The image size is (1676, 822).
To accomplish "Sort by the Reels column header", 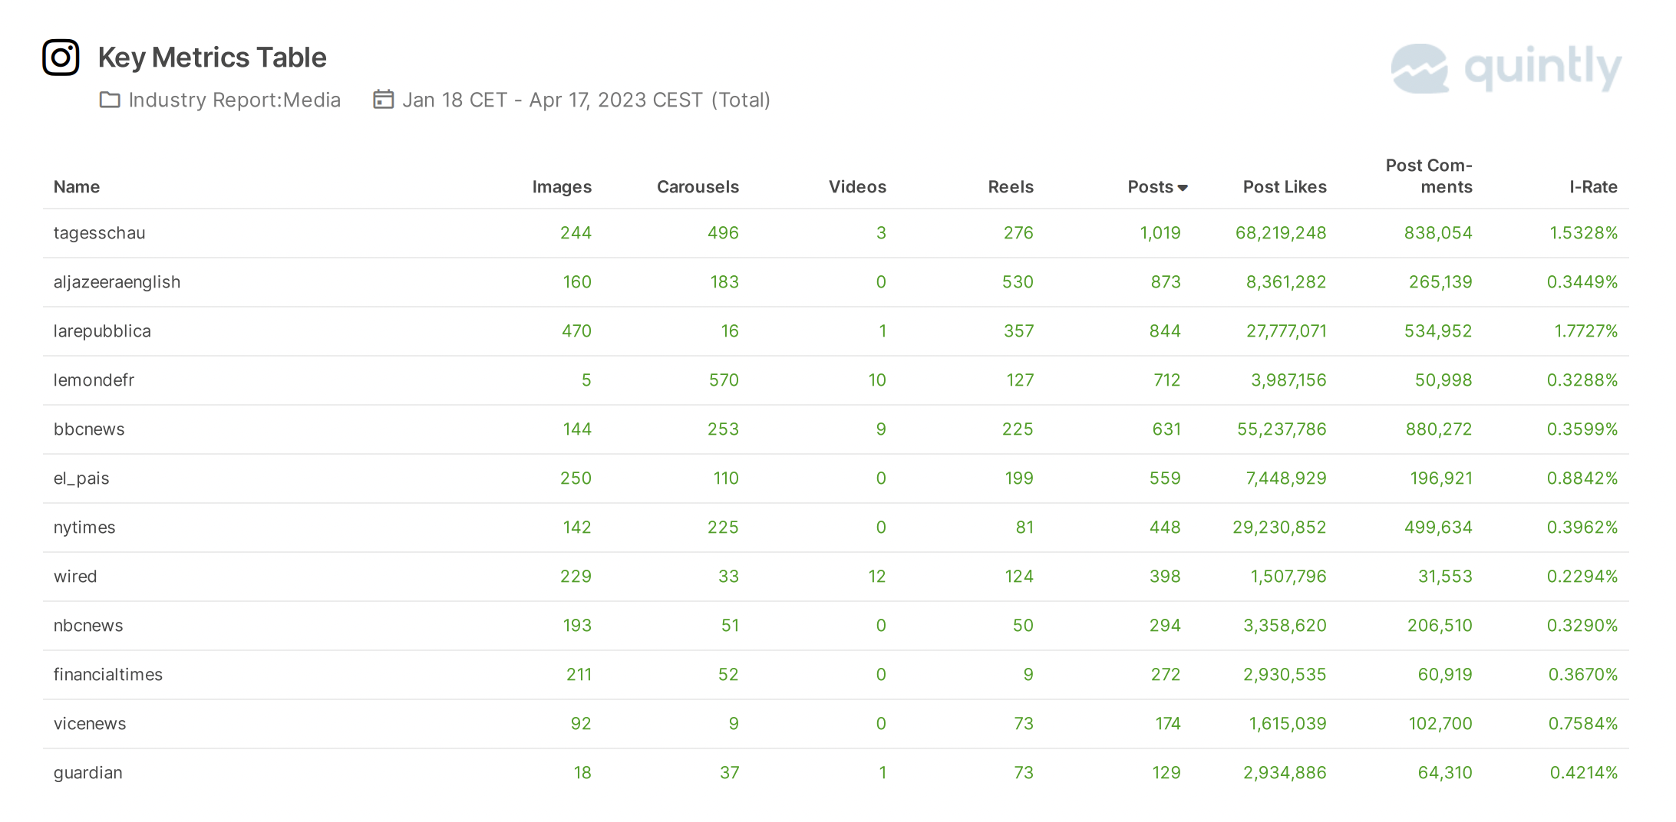I will (1011, 187).
